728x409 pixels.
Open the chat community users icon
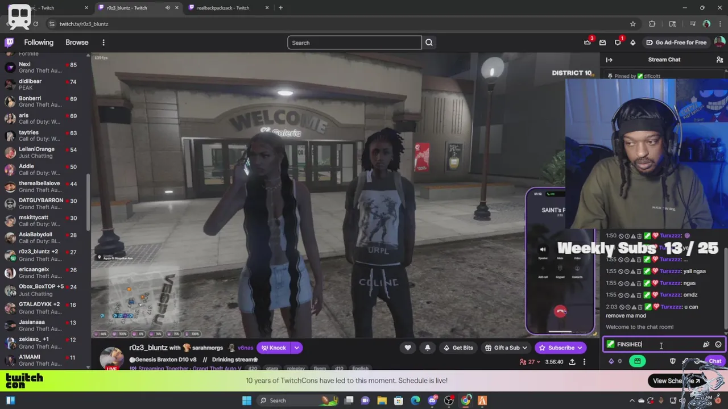click(x=719, y=60)
